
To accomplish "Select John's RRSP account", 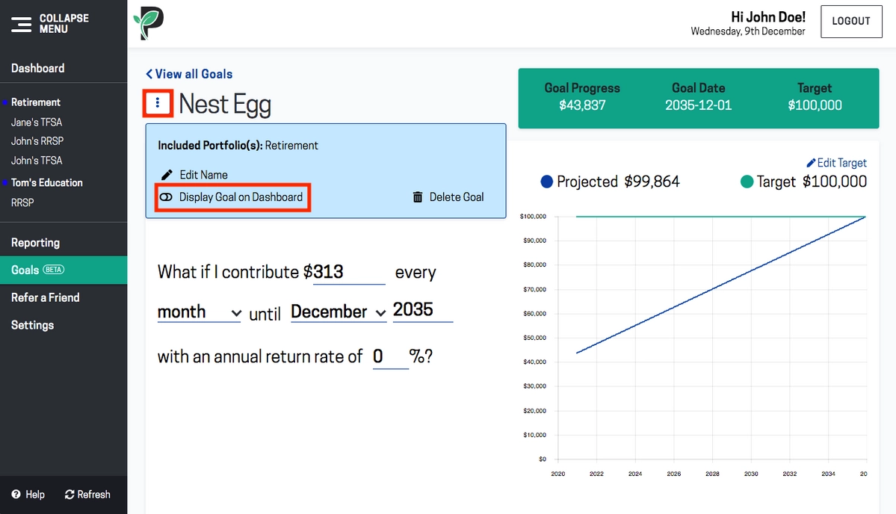I will (x=37, y=141).
